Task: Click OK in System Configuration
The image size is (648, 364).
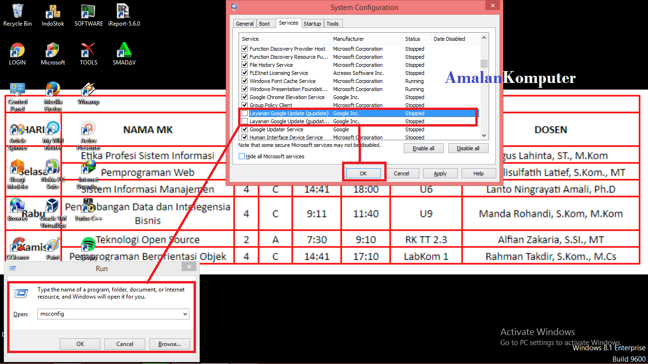Action: [x=363, y=173]
